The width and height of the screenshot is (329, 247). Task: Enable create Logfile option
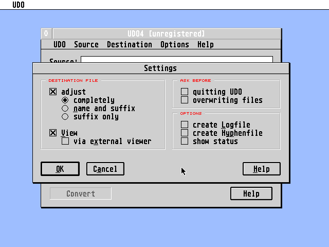pyautogui.click(x=185, y=125)
